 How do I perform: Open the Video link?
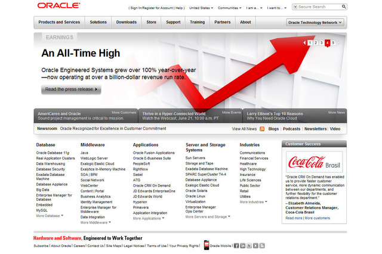point(335,129)
